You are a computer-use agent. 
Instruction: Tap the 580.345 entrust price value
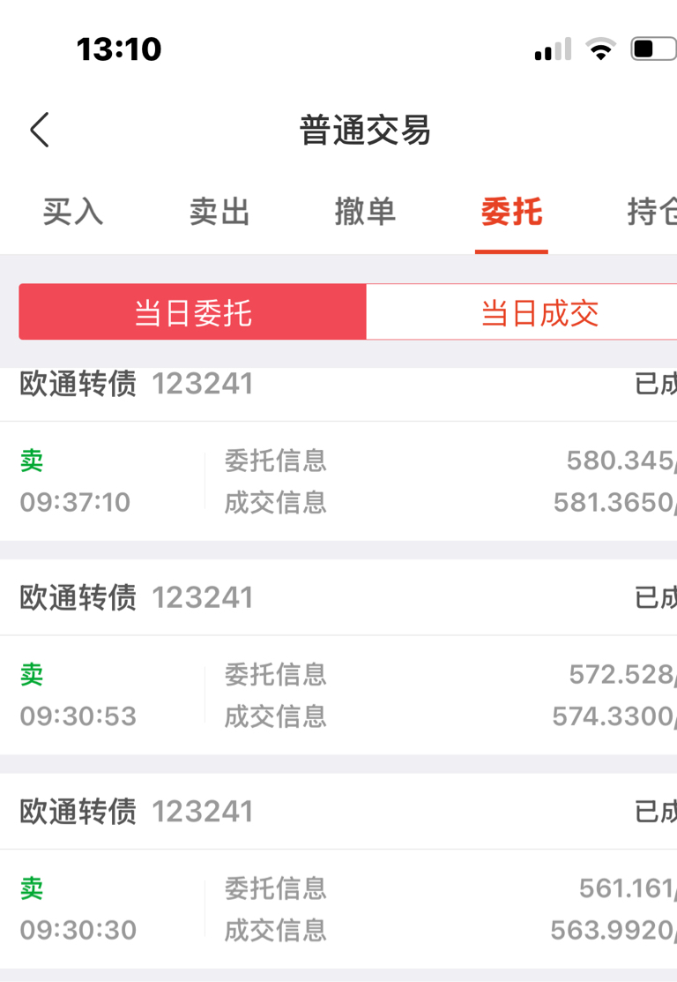point(620,461)
